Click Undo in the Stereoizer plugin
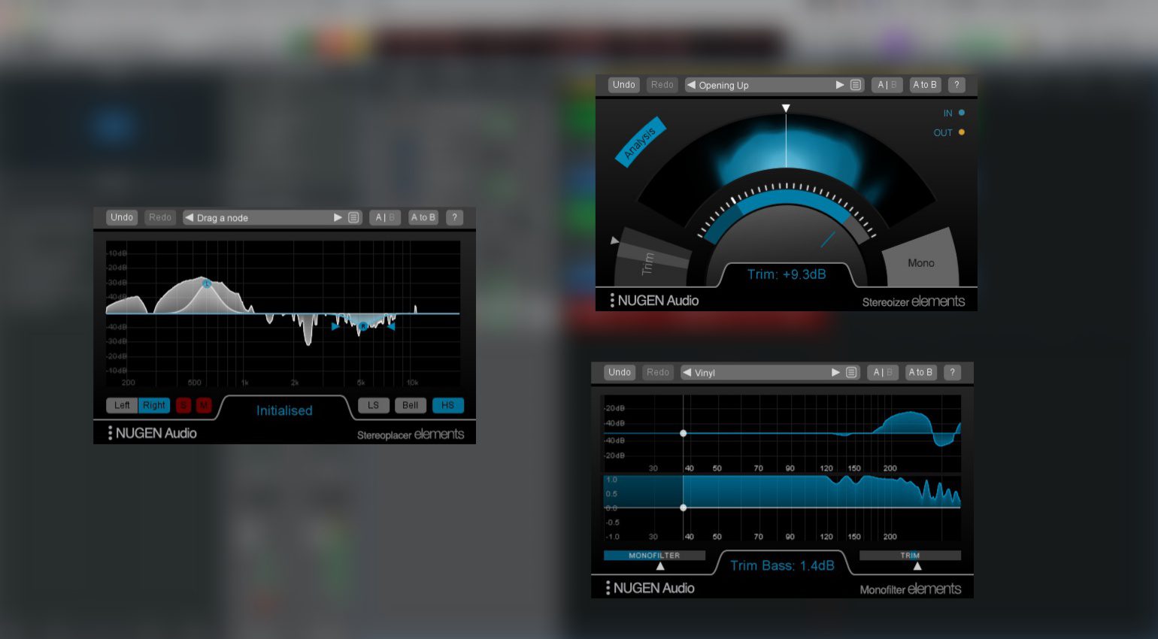 coord(624,85)
